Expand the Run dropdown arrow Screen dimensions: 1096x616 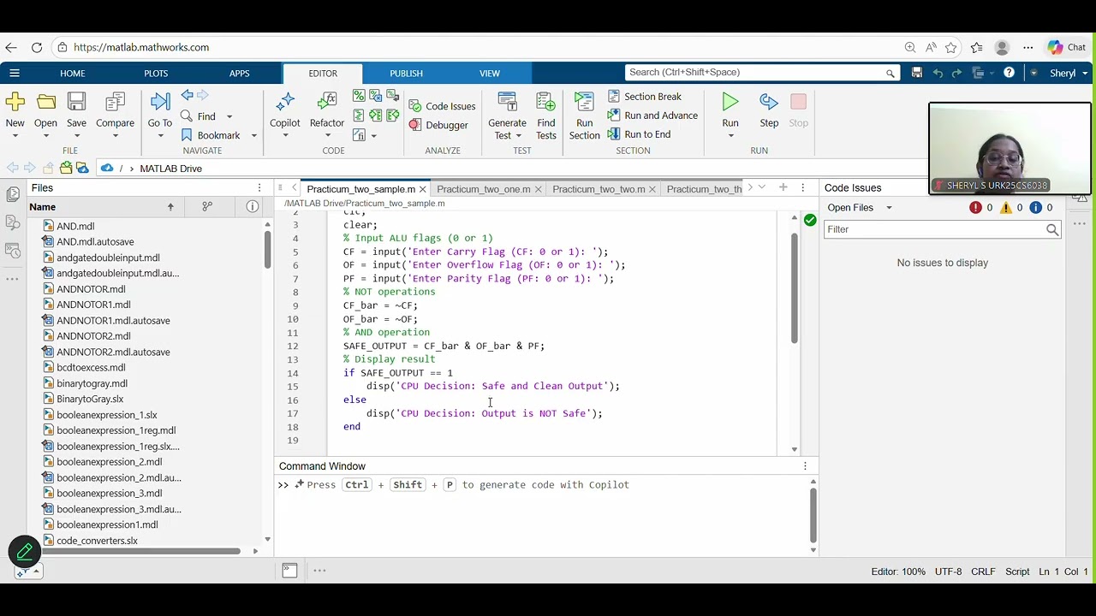click(x=730, y=136)
